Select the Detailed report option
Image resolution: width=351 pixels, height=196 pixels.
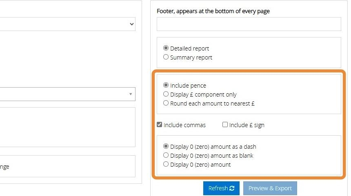[166, 48]
